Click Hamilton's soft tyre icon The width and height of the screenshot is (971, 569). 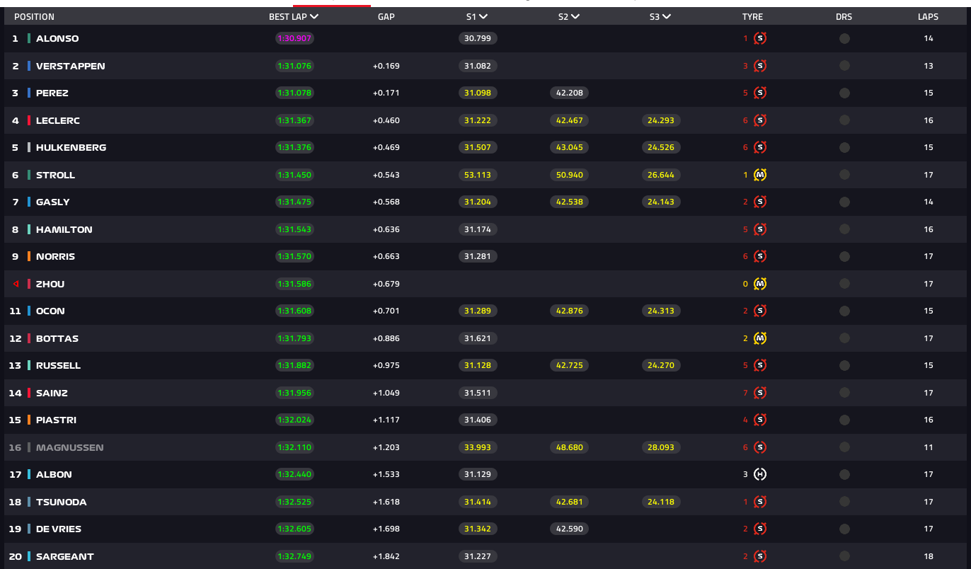pyautogui.click(x=760, y=229)
